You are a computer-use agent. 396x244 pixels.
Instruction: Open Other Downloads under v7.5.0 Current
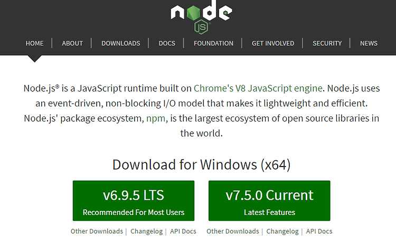tap(233, 231)
